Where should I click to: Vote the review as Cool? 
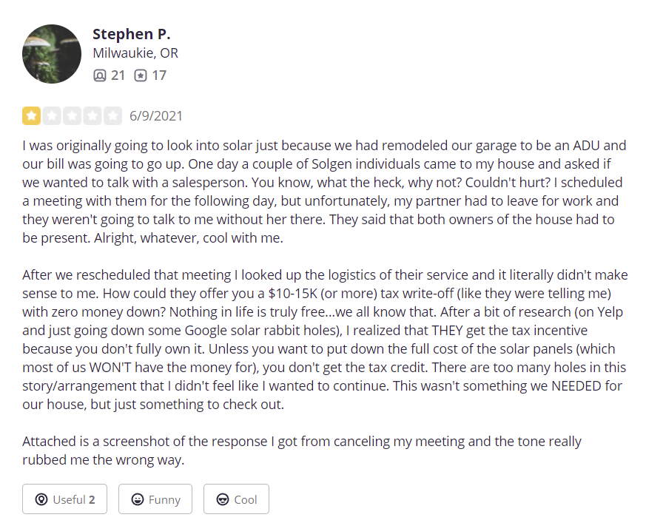point(236,499)
